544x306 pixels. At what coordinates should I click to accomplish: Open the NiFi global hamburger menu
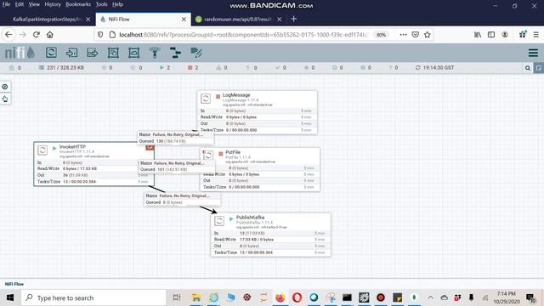(x=533, y=53)
